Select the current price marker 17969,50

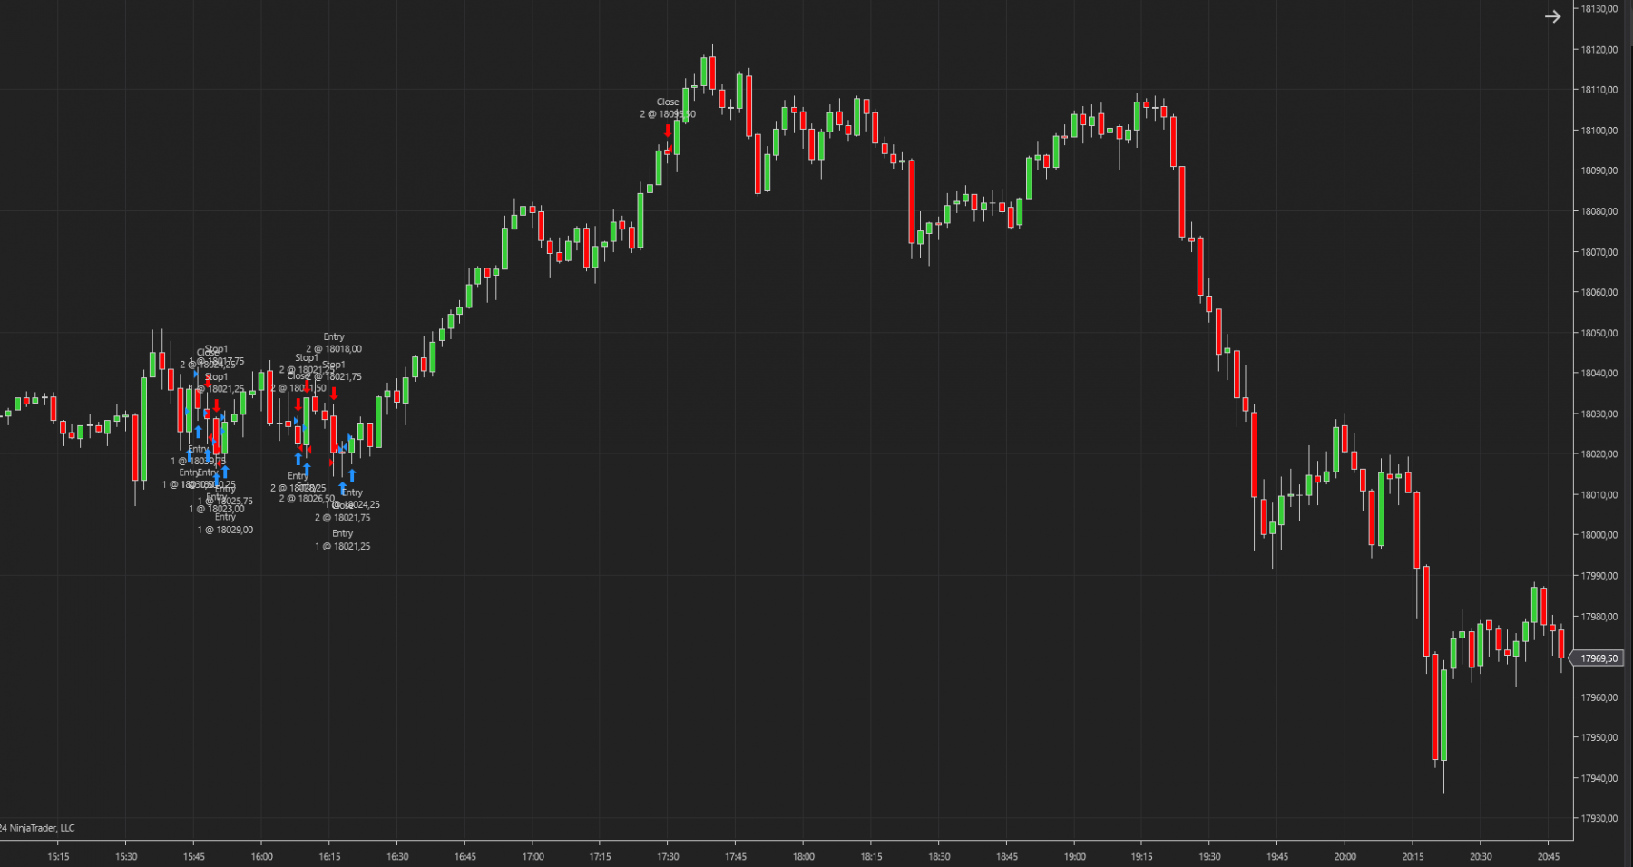pos(1597,658)
